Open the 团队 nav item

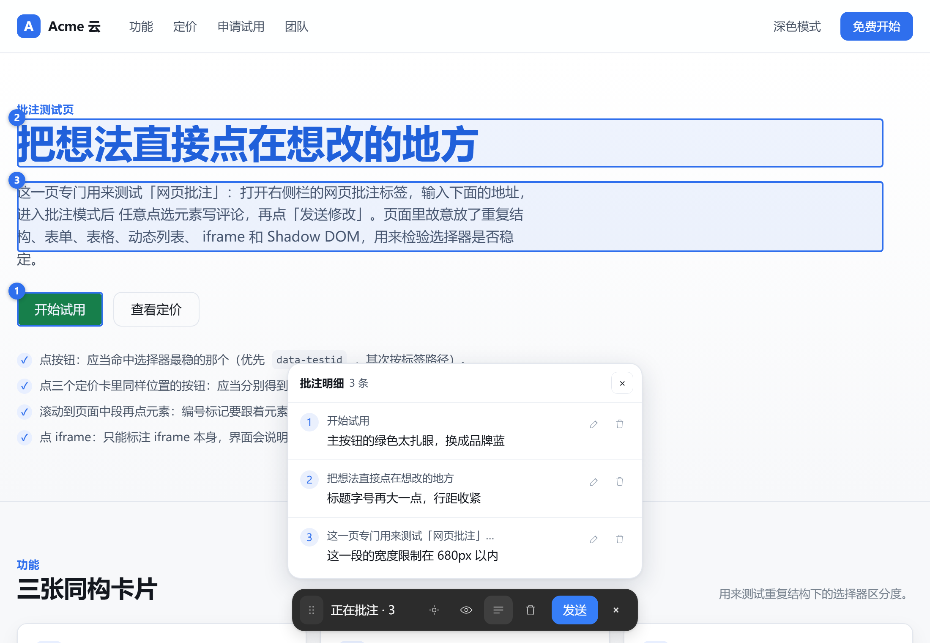[297, 26]
